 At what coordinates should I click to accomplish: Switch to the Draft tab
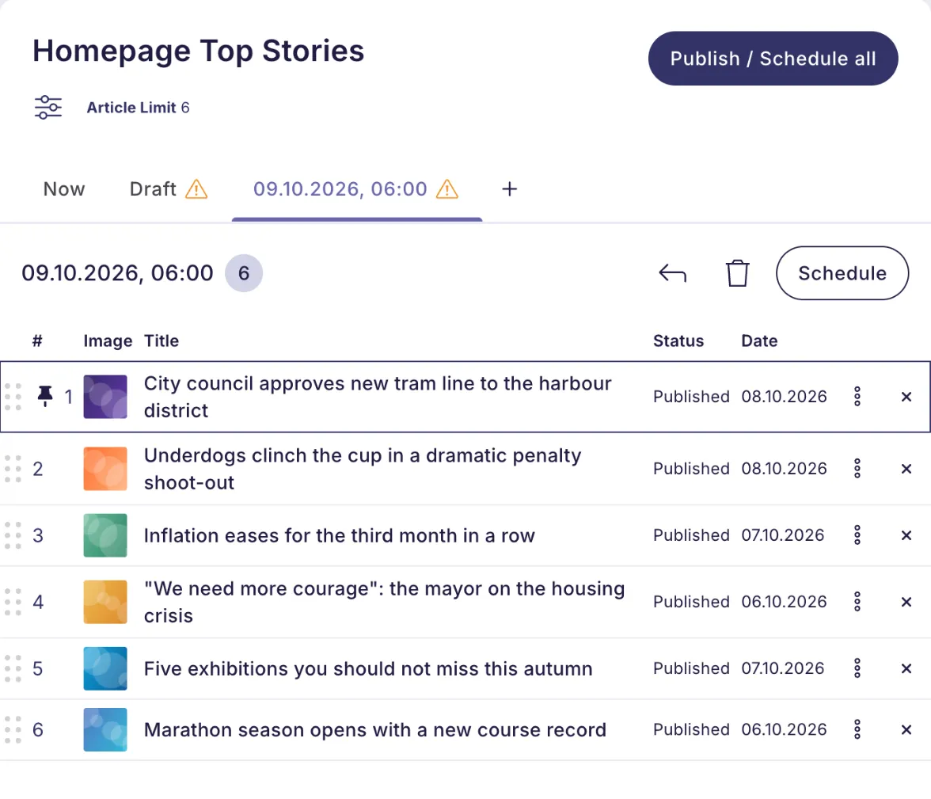[169, 189]
